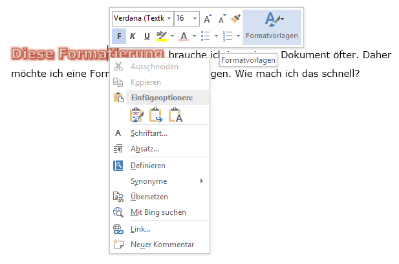Choose Kopieren in the context menu
This screenshot has width=399, height=264.
click(160, 82)
